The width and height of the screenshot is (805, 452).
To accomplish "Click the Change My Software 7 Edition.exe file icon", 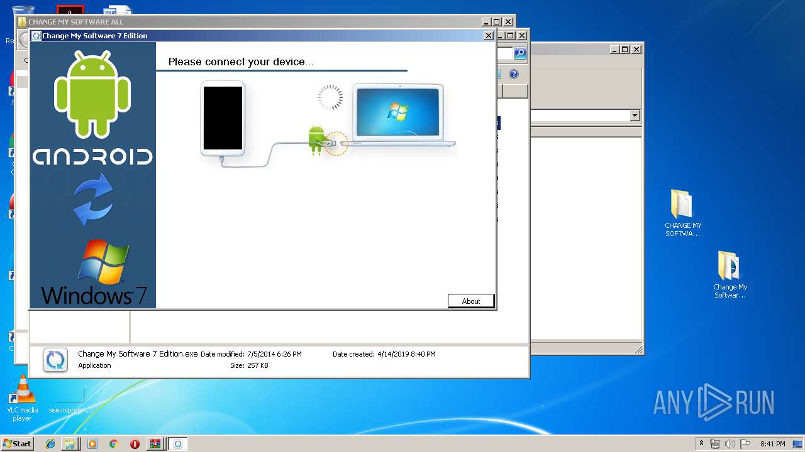I will coord(55,360).
